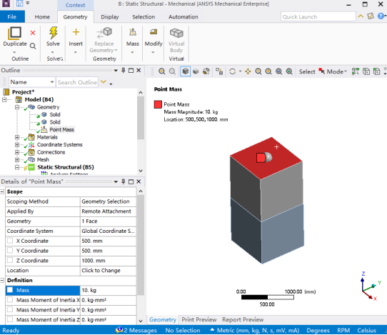Click the 2 Messages status bar icon

(x=119, y=329)
